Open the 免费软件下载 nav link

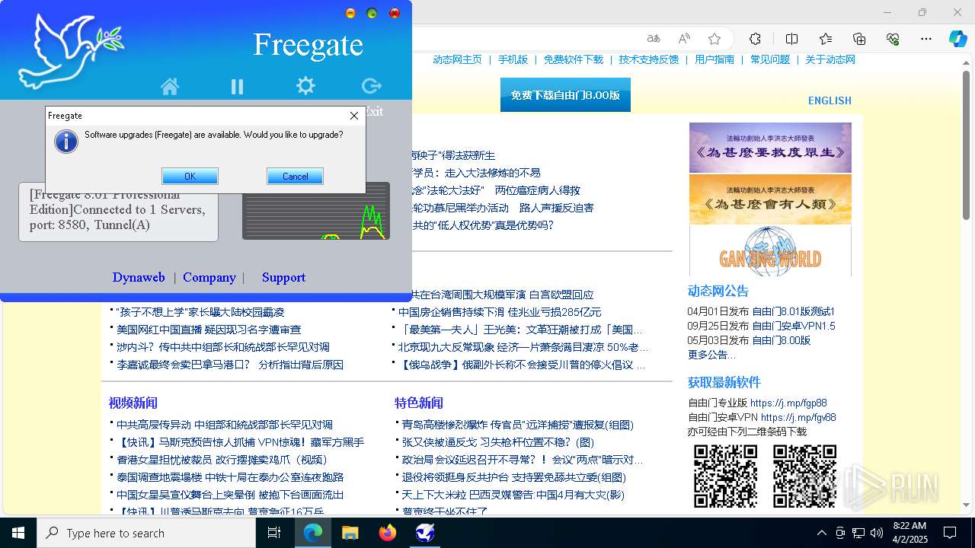pyautogui.click(x=573, y=59)
